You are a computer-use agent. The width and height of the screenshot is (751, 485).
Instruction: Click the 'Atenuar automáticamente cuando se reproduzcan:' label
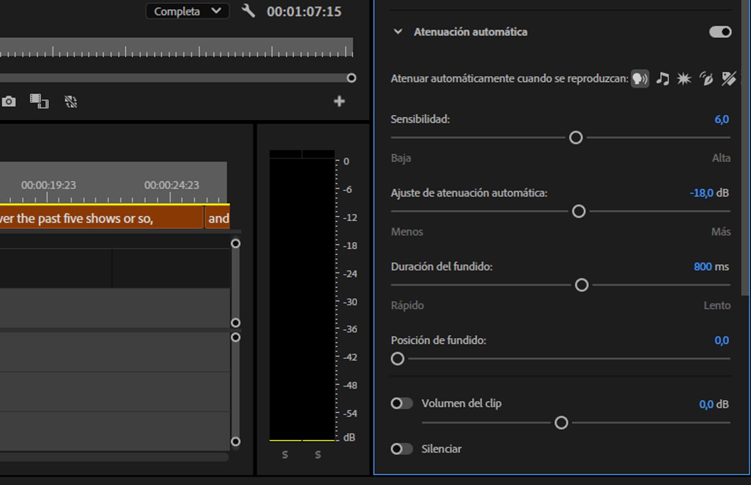(x=509, y=78)
